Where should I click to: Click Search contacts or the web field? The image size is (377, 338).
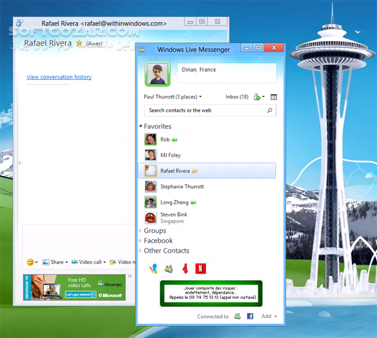click(210, 110)
